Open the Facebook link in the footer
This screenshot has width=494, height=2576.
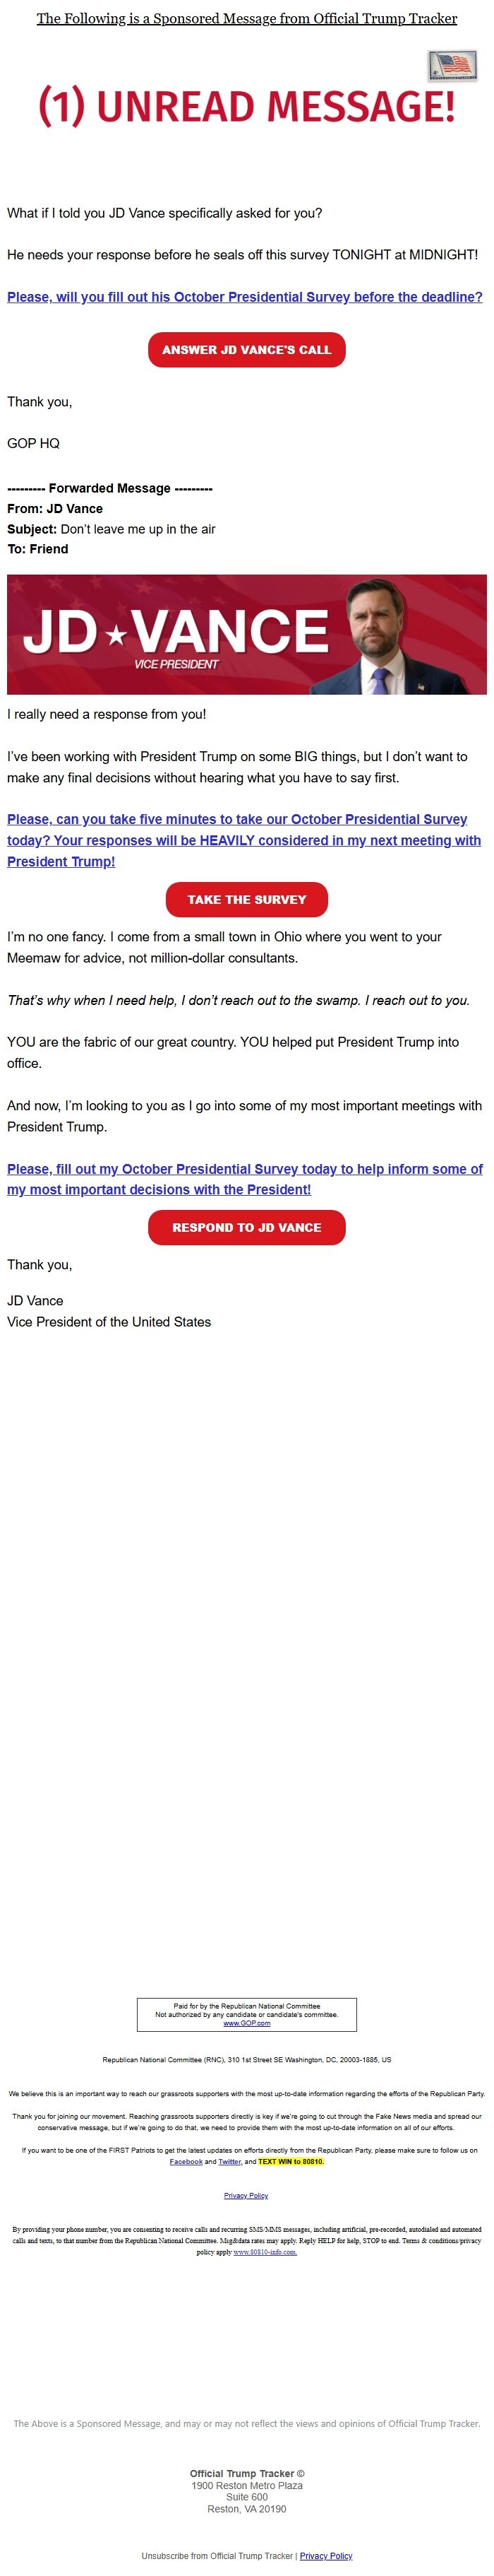tap(186, 2161)
